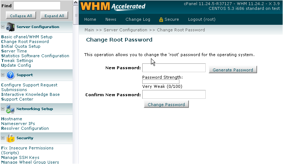283x164 pixels.
Task: Click the Expand All button
Action: click(54, 16)
